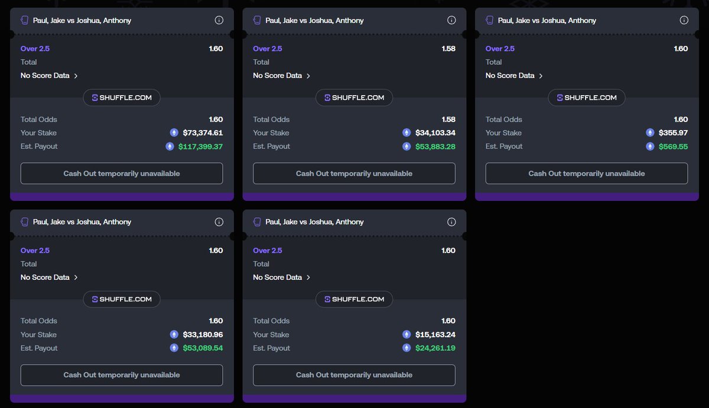Open the fight title on the $33,180.96 stake card
Viewport: 709px width, 408px height.
(82, 222)
